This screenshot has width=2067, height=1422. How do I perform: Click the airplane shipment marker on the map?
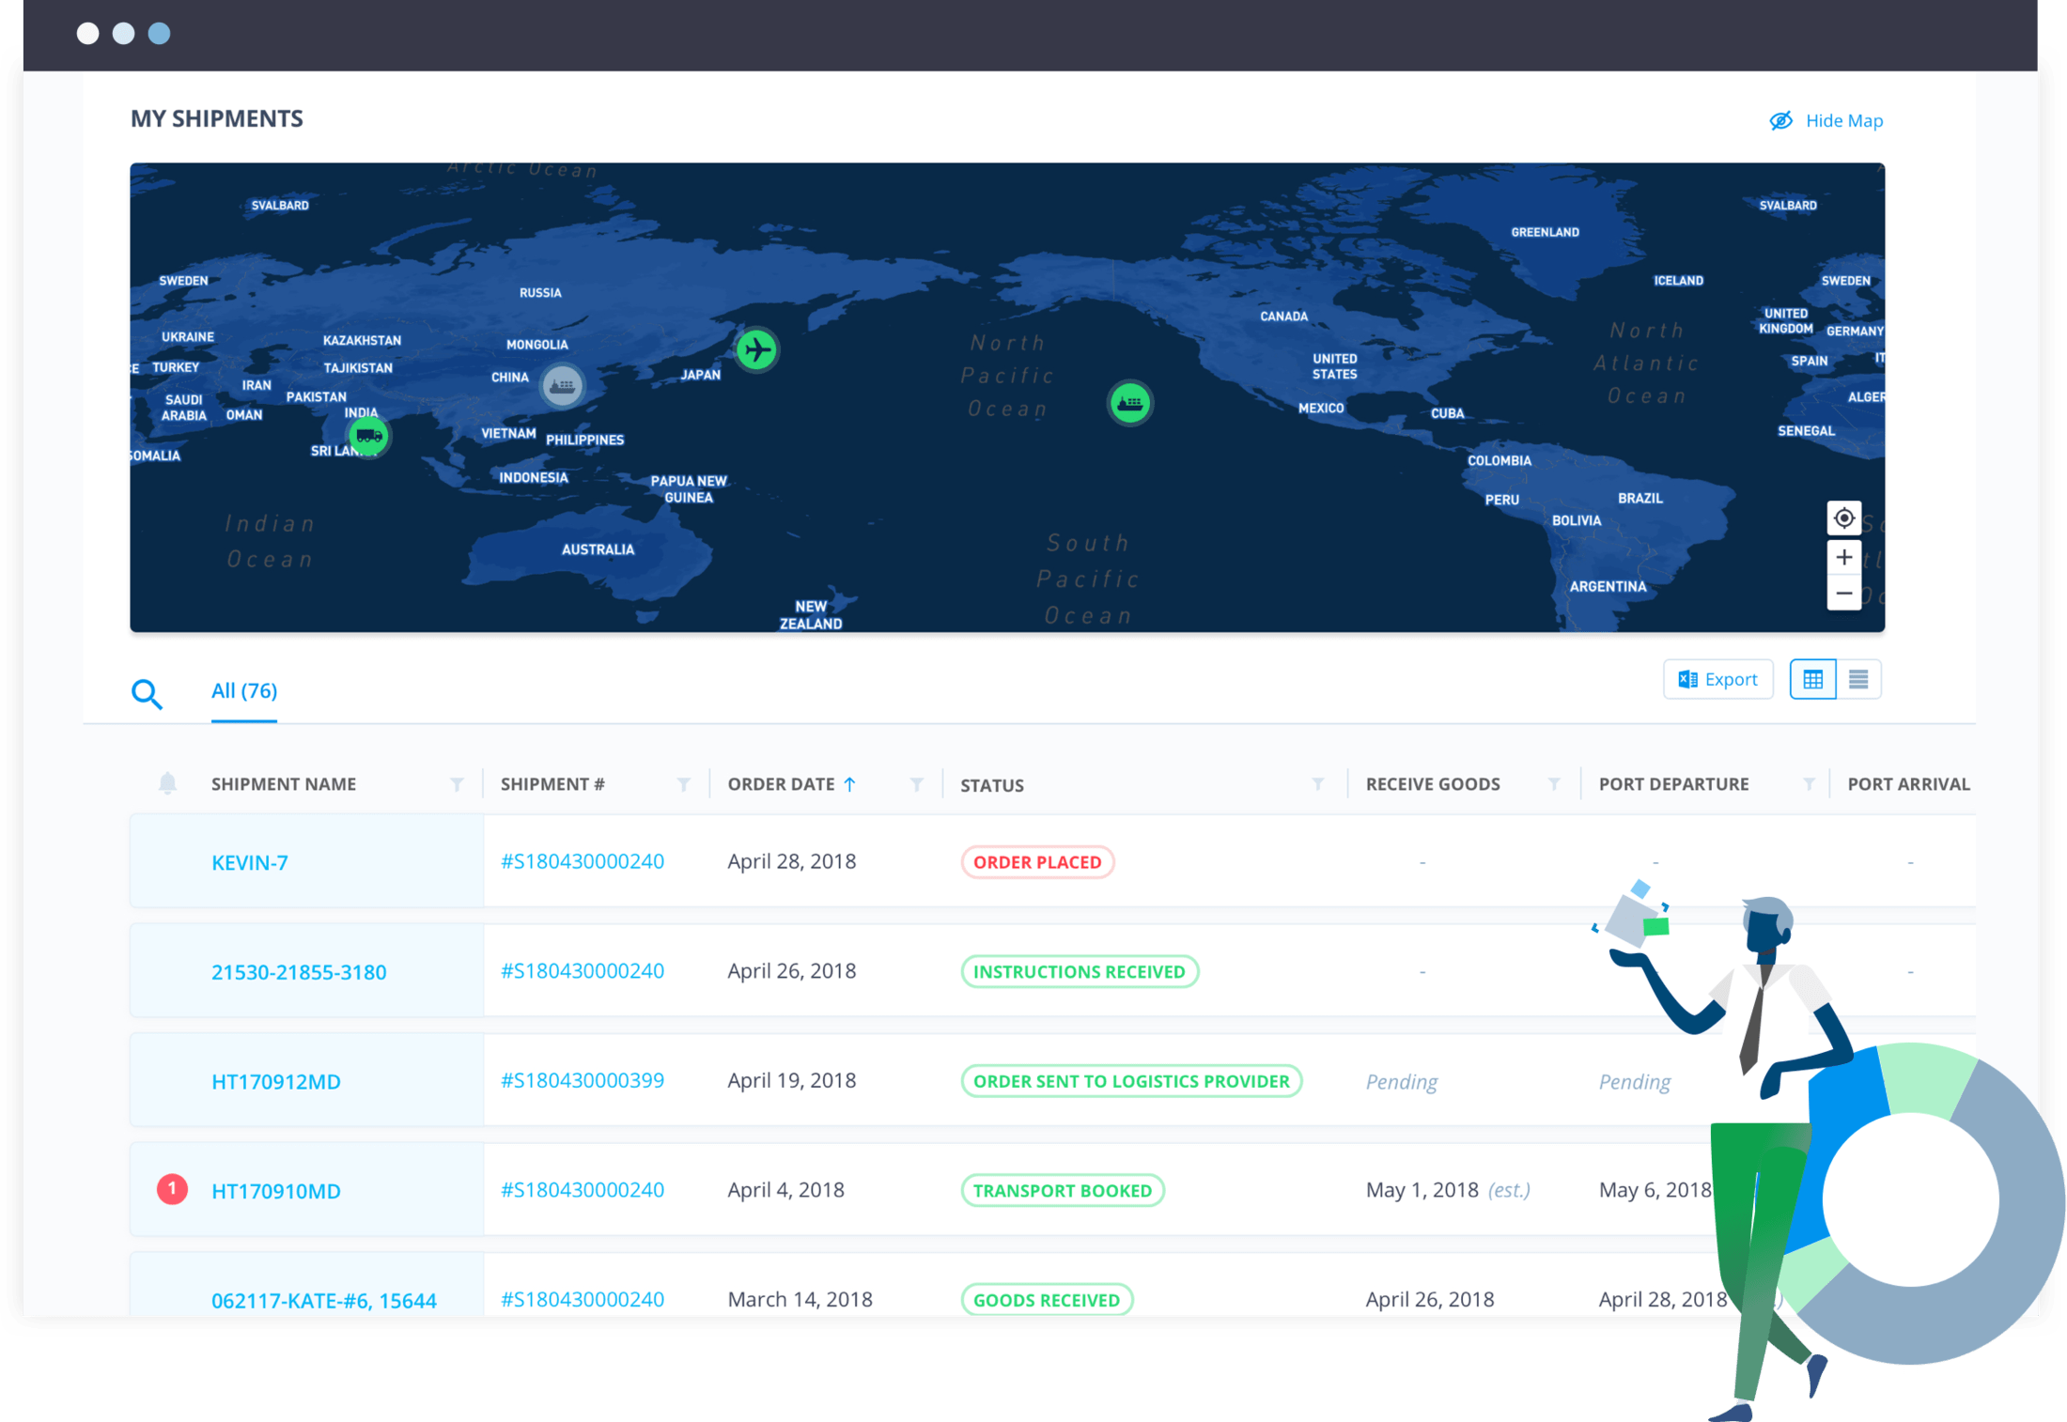tap(756, 349)
